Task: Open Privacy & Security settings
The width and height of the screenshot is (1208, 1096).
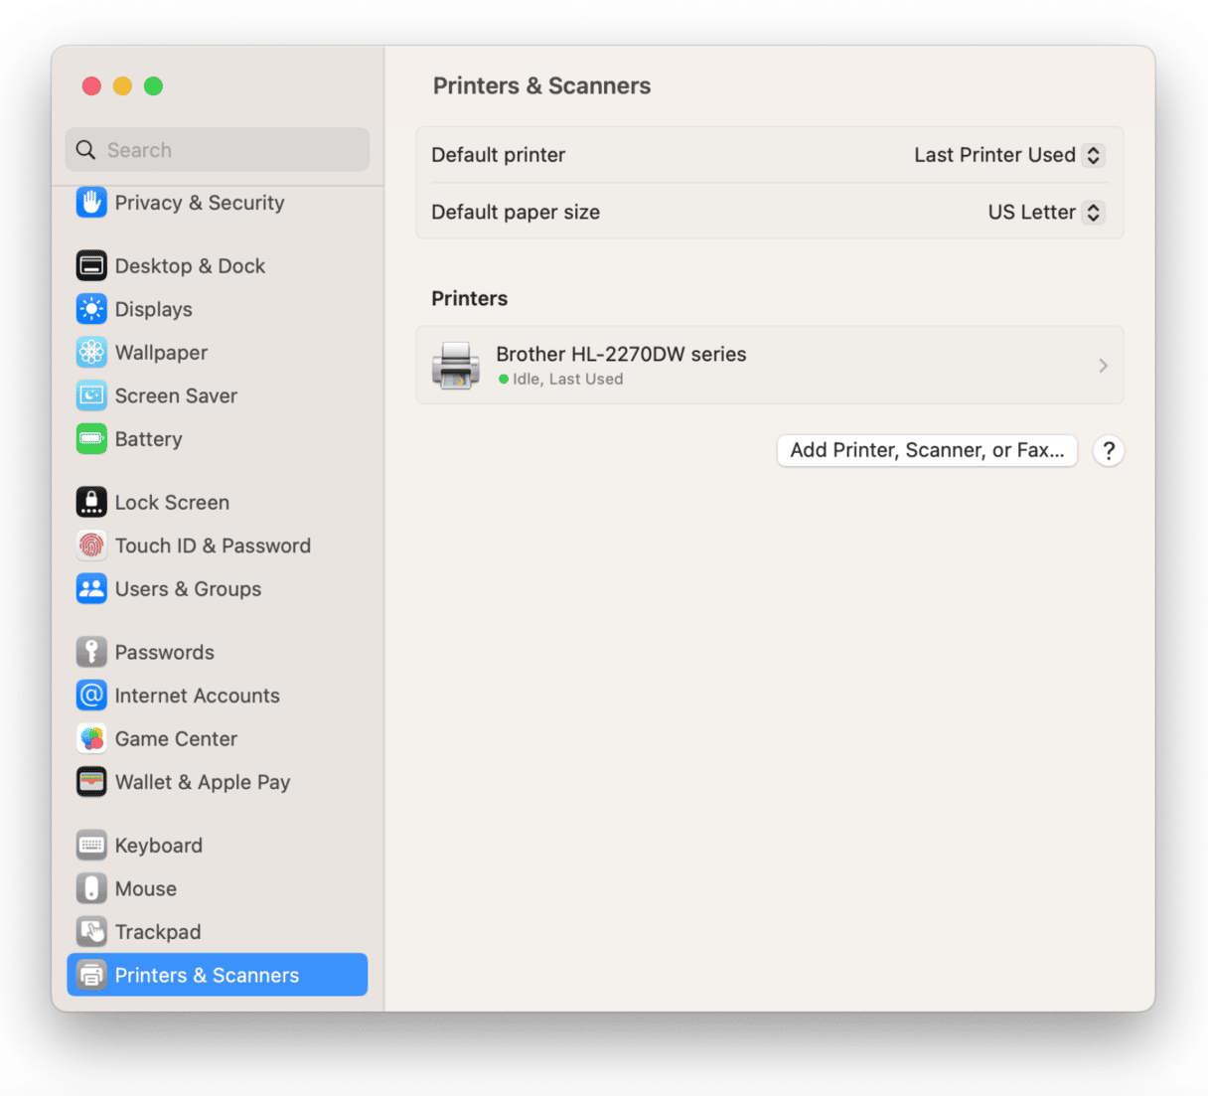Action: tap(218, 203)
